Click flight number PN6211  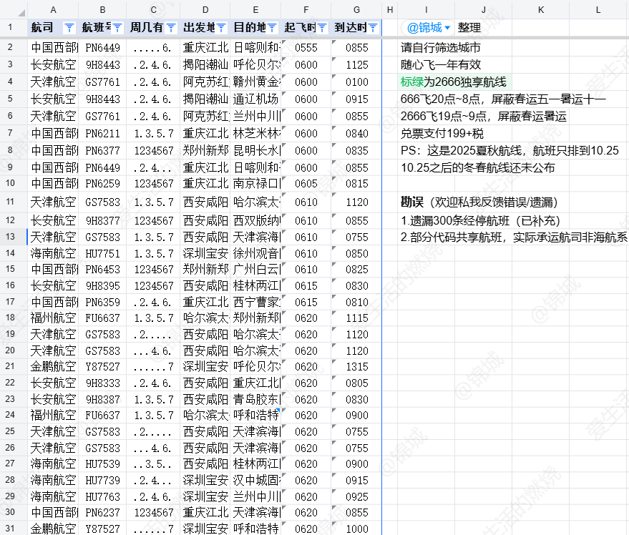click(x=102, y=134)
